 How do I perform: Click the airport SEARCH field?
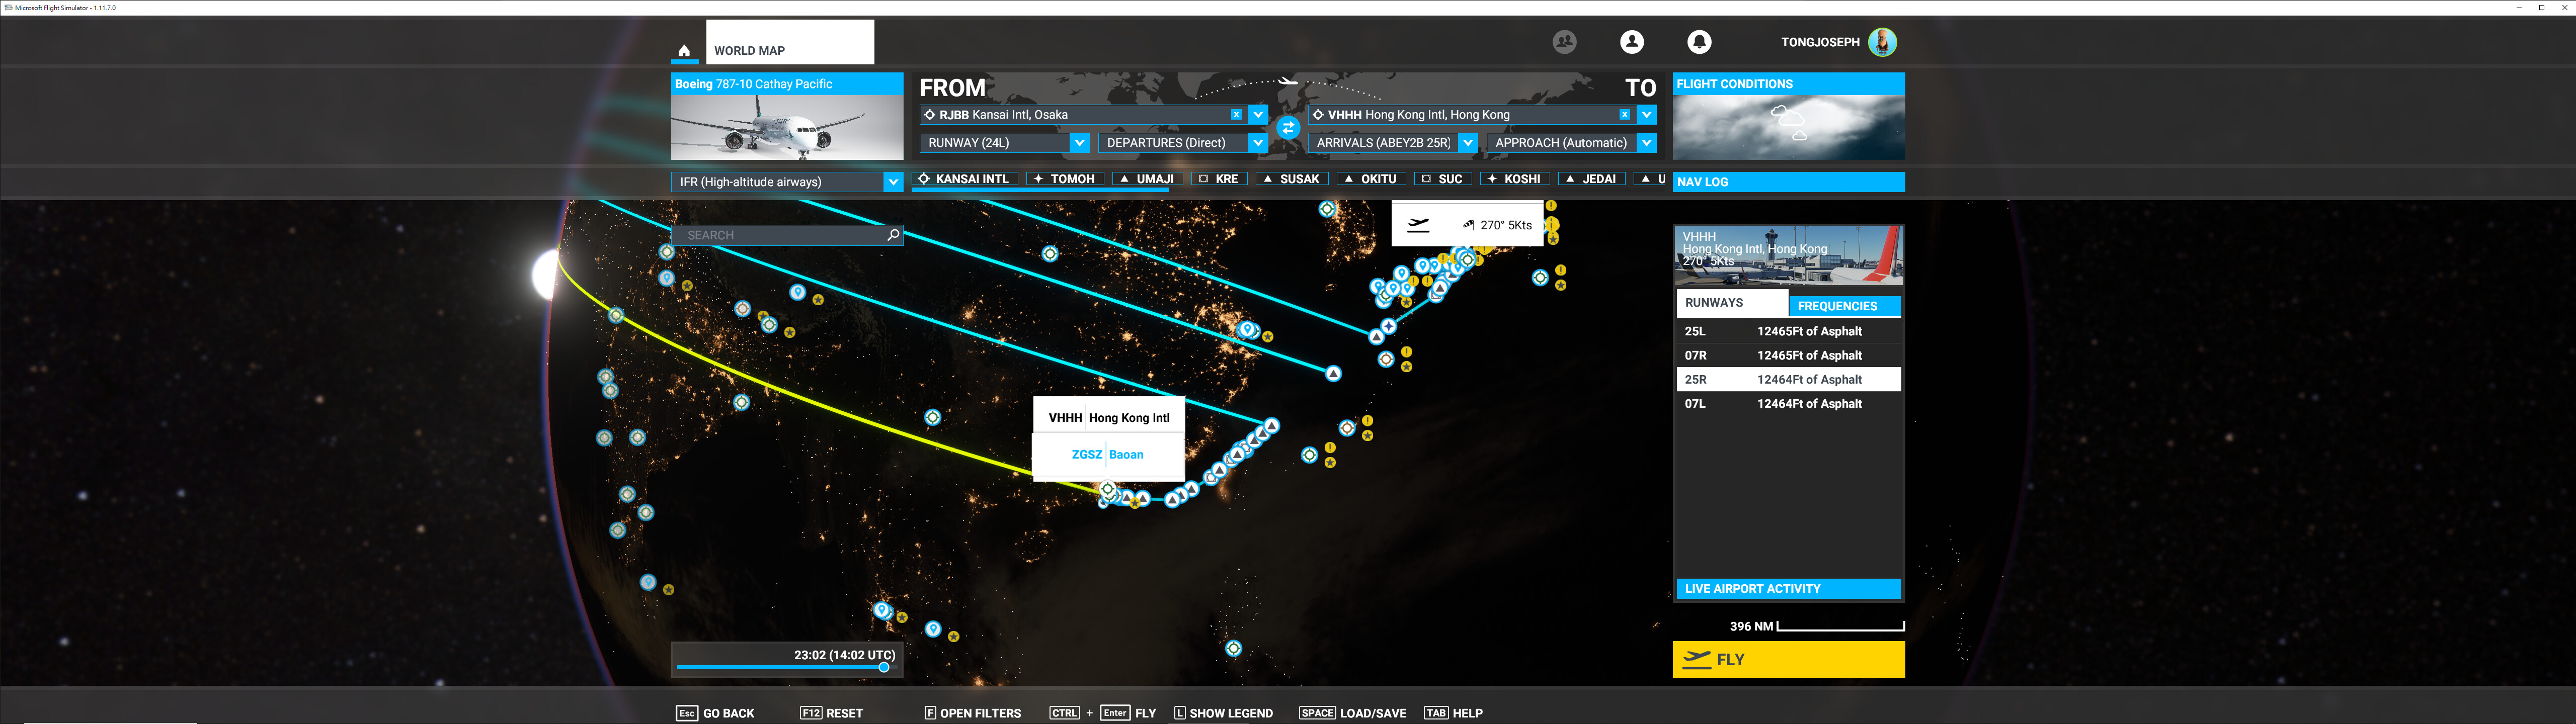point(787,235)
